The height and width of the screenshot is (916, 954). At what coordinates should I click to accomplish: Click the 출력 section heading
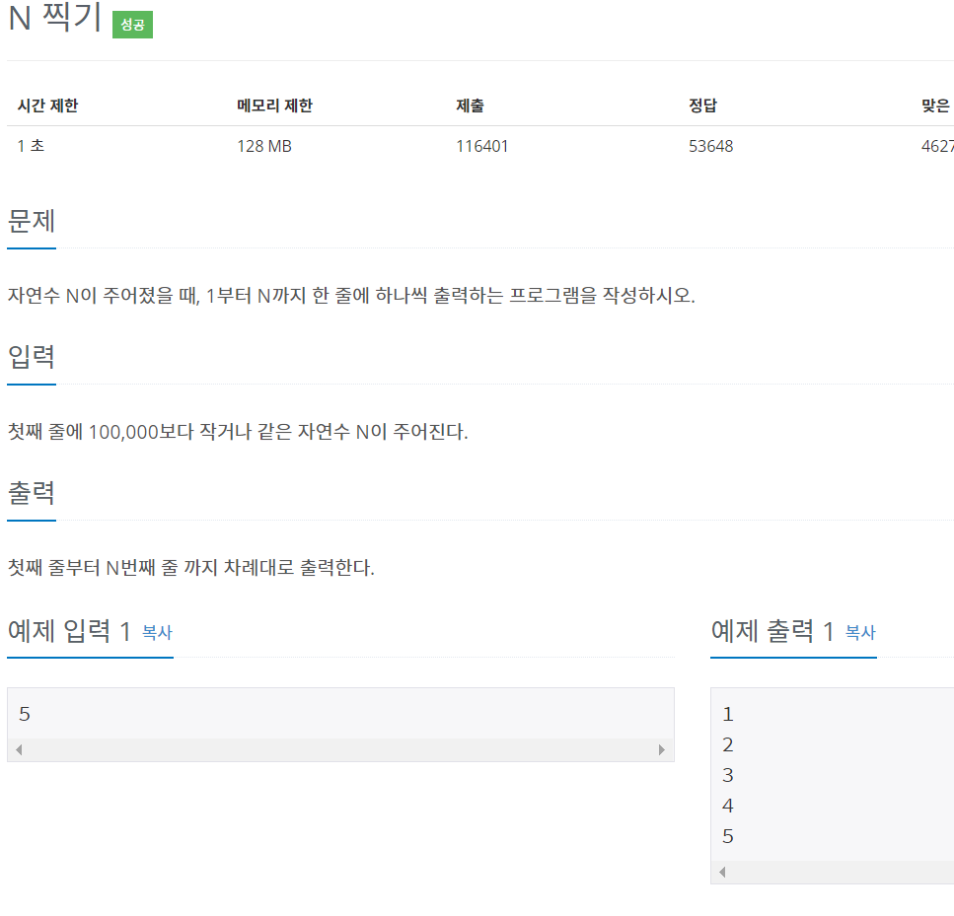click(31, 493)
